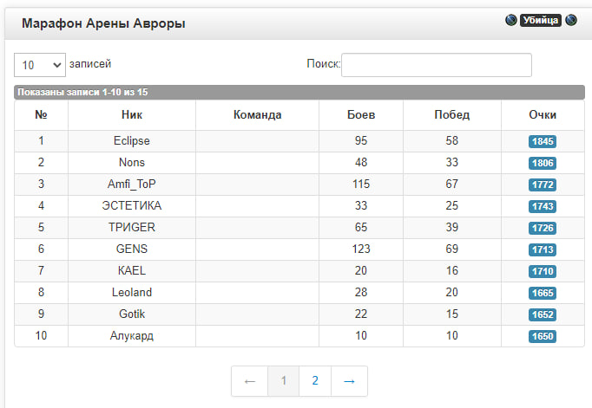Image resolution: width=592 pixels, height=408 pixels.
Task: Sort table by Команда column header
Action: coord(258,115)
